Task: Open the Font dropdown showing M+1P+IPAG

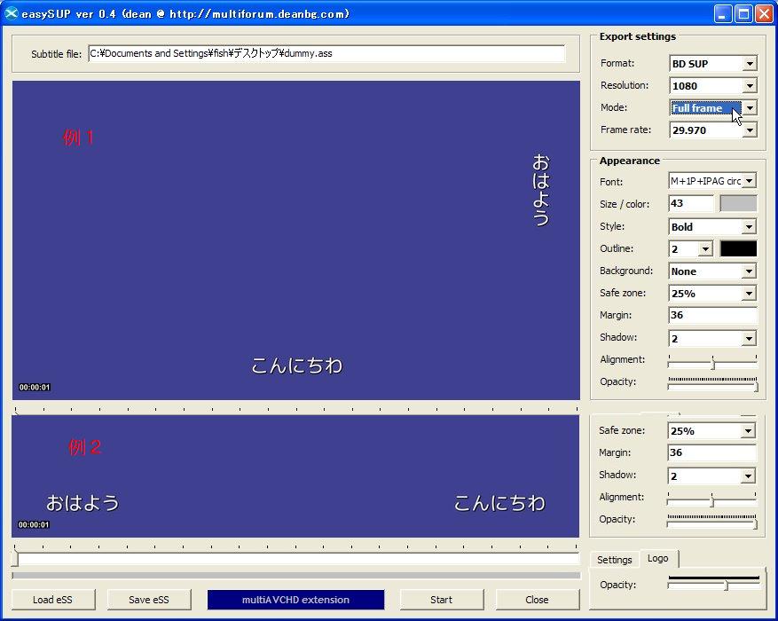Action: (x=712, y=181)
